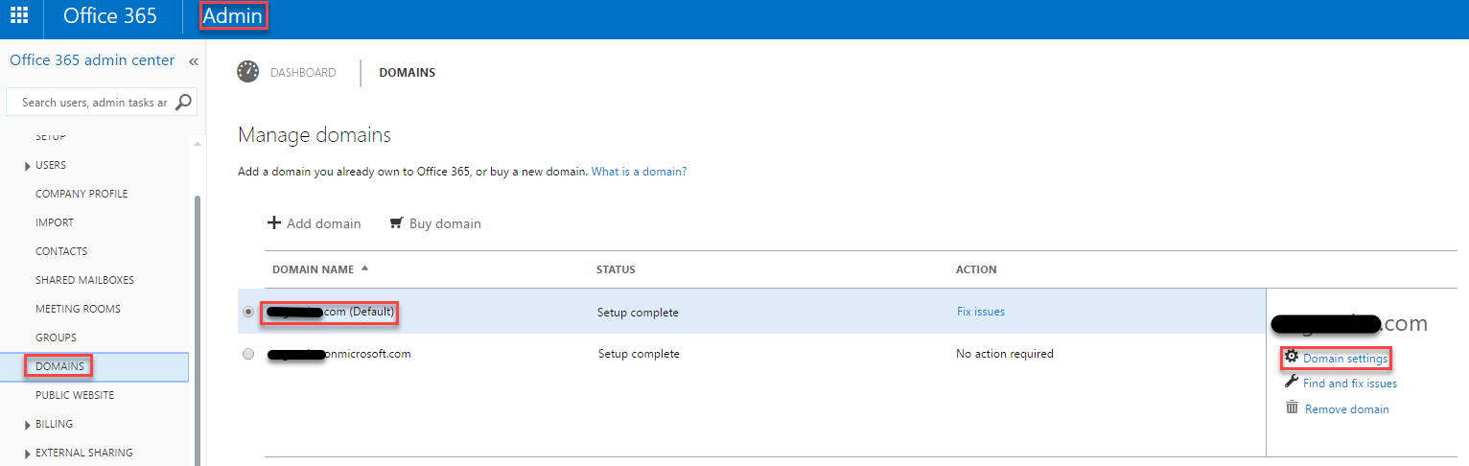Open the Domain settings link
This screenshot has height=466, width=1469.
pyautogui.click(x=1345, y=359)
